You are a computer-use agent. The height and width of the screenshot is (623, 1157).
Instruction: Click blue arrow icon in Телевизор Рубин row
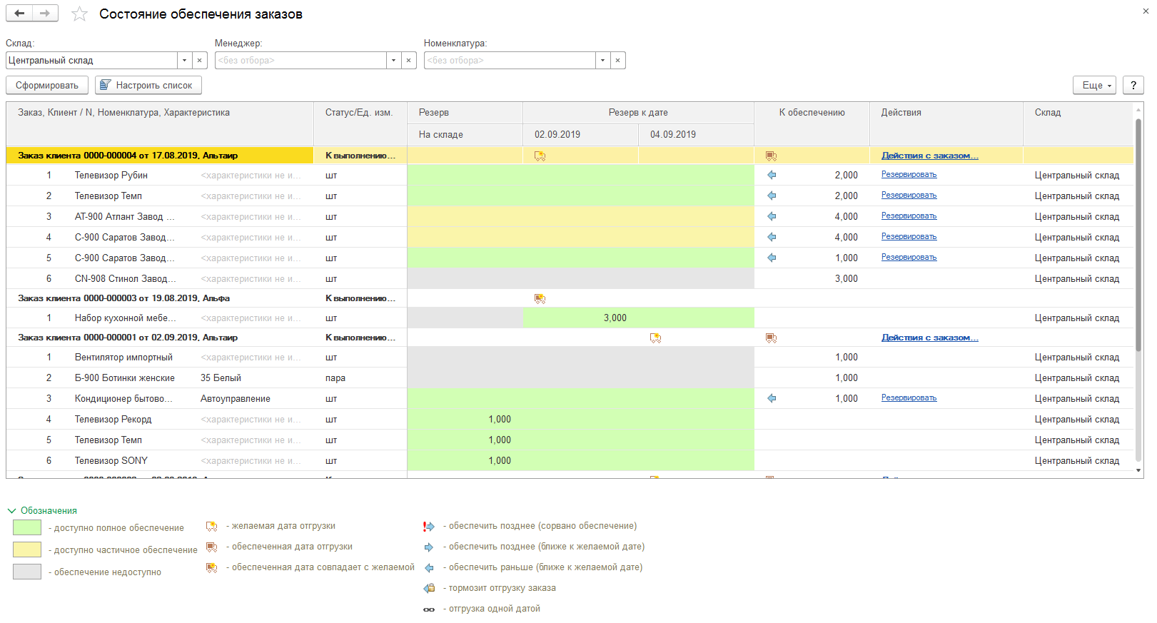point(772,175)
